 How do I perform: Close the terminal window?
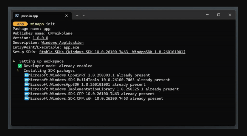tap(230, 15)
